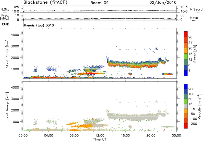Click the "-50" label on the velocity scale

pyautogui.click(x=191, y=114)
